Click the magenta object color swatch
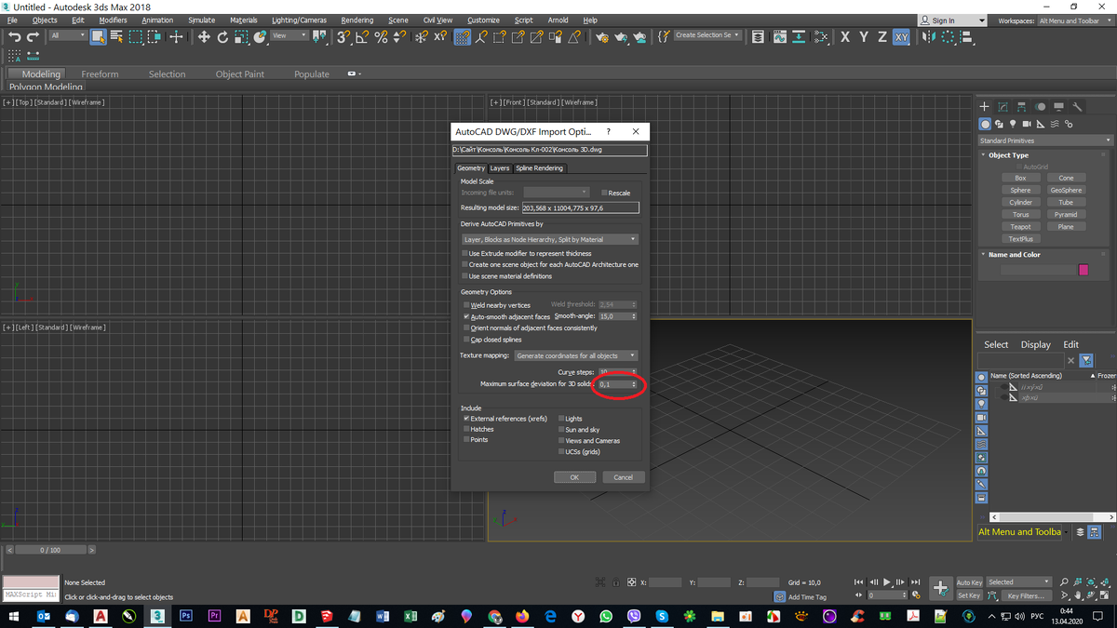Screen dimensions: 1117x628 [x=1083, y=270]
